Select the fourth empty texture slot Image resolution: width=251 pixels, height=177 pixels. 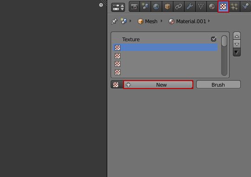pos(165,72)
